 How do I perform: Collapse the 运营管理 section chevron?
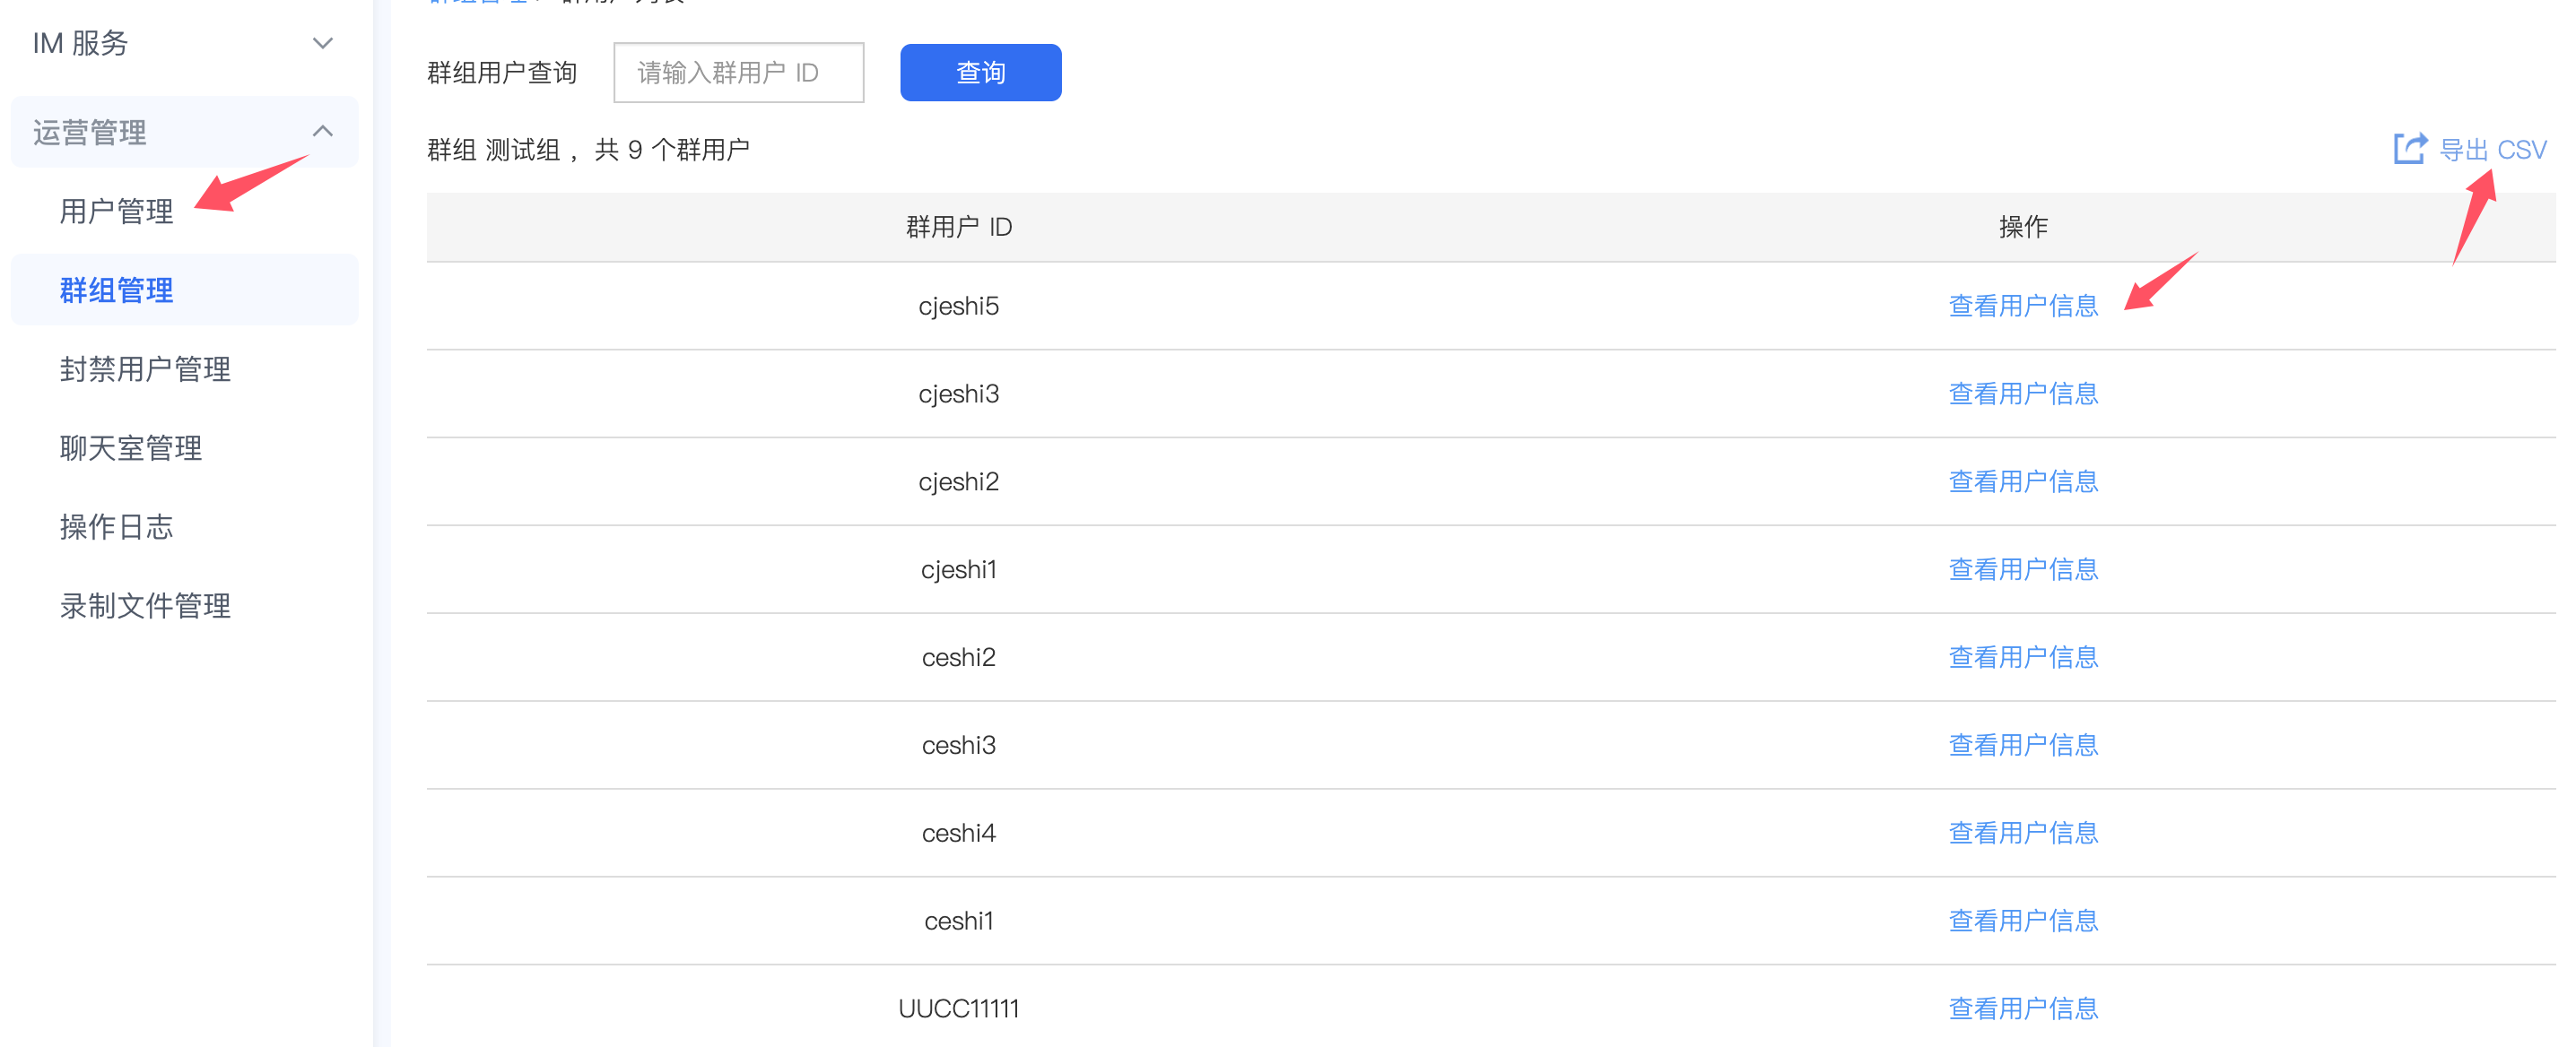322,131
